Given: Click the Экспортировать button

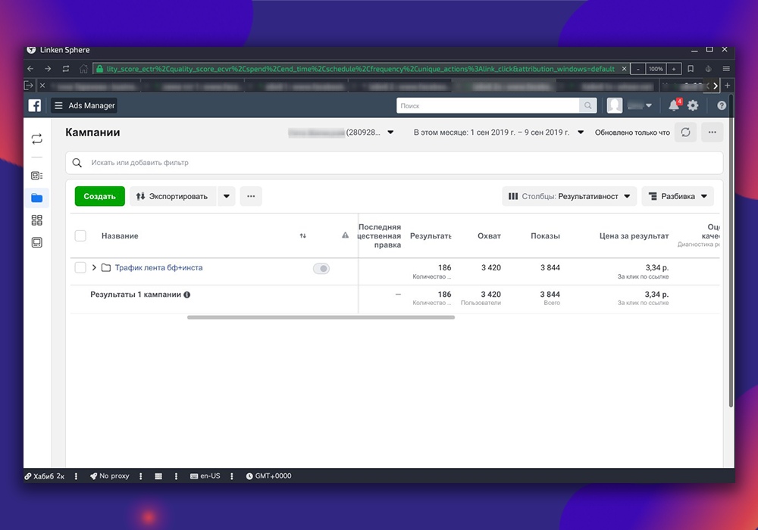Looking at the screenshot, I should [172, 196].
